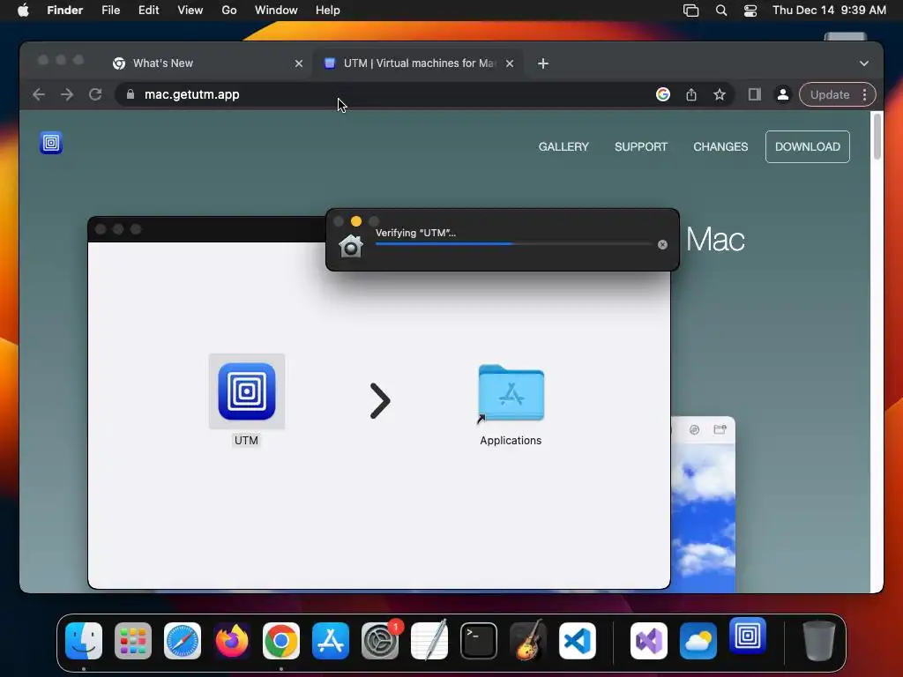
Task: Open the Edit menu
Action: click(x=148, y=11)
